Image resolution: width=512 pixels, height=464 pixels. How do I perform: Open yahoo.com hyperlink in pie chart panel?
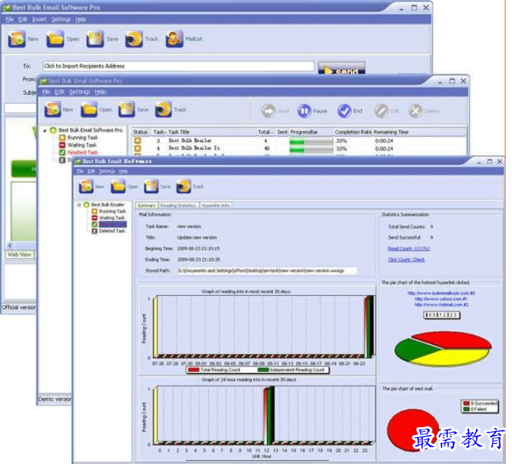[x=441, y=299]
